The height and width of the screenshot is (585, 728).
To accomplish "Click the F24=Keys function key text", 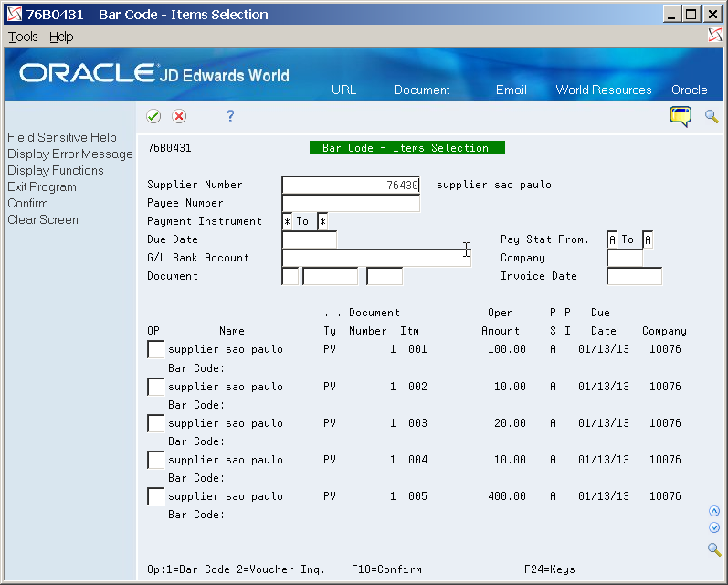I will click(x=549, y=569).
